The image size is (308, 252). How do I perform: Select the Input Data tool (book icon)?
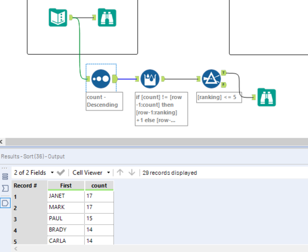pyautogui.click(x=58, y=17)
